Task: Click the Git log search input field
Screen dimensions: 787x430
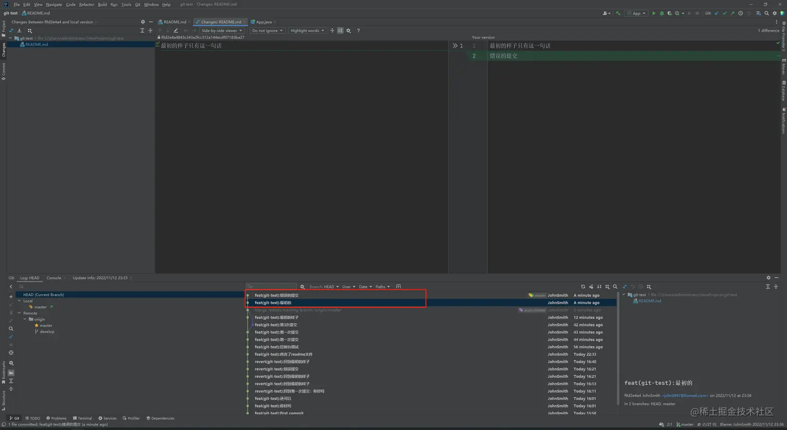Action: coord(271,286)
